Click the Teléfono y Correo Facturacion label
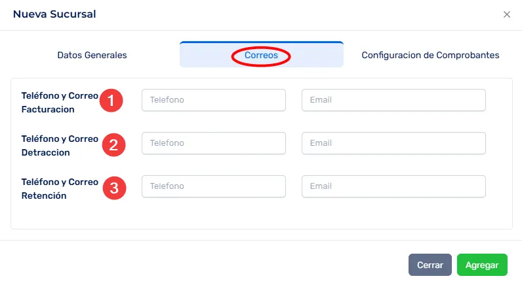Image resolution: width=522 pixels, height=287 pixels. point(59,102)
